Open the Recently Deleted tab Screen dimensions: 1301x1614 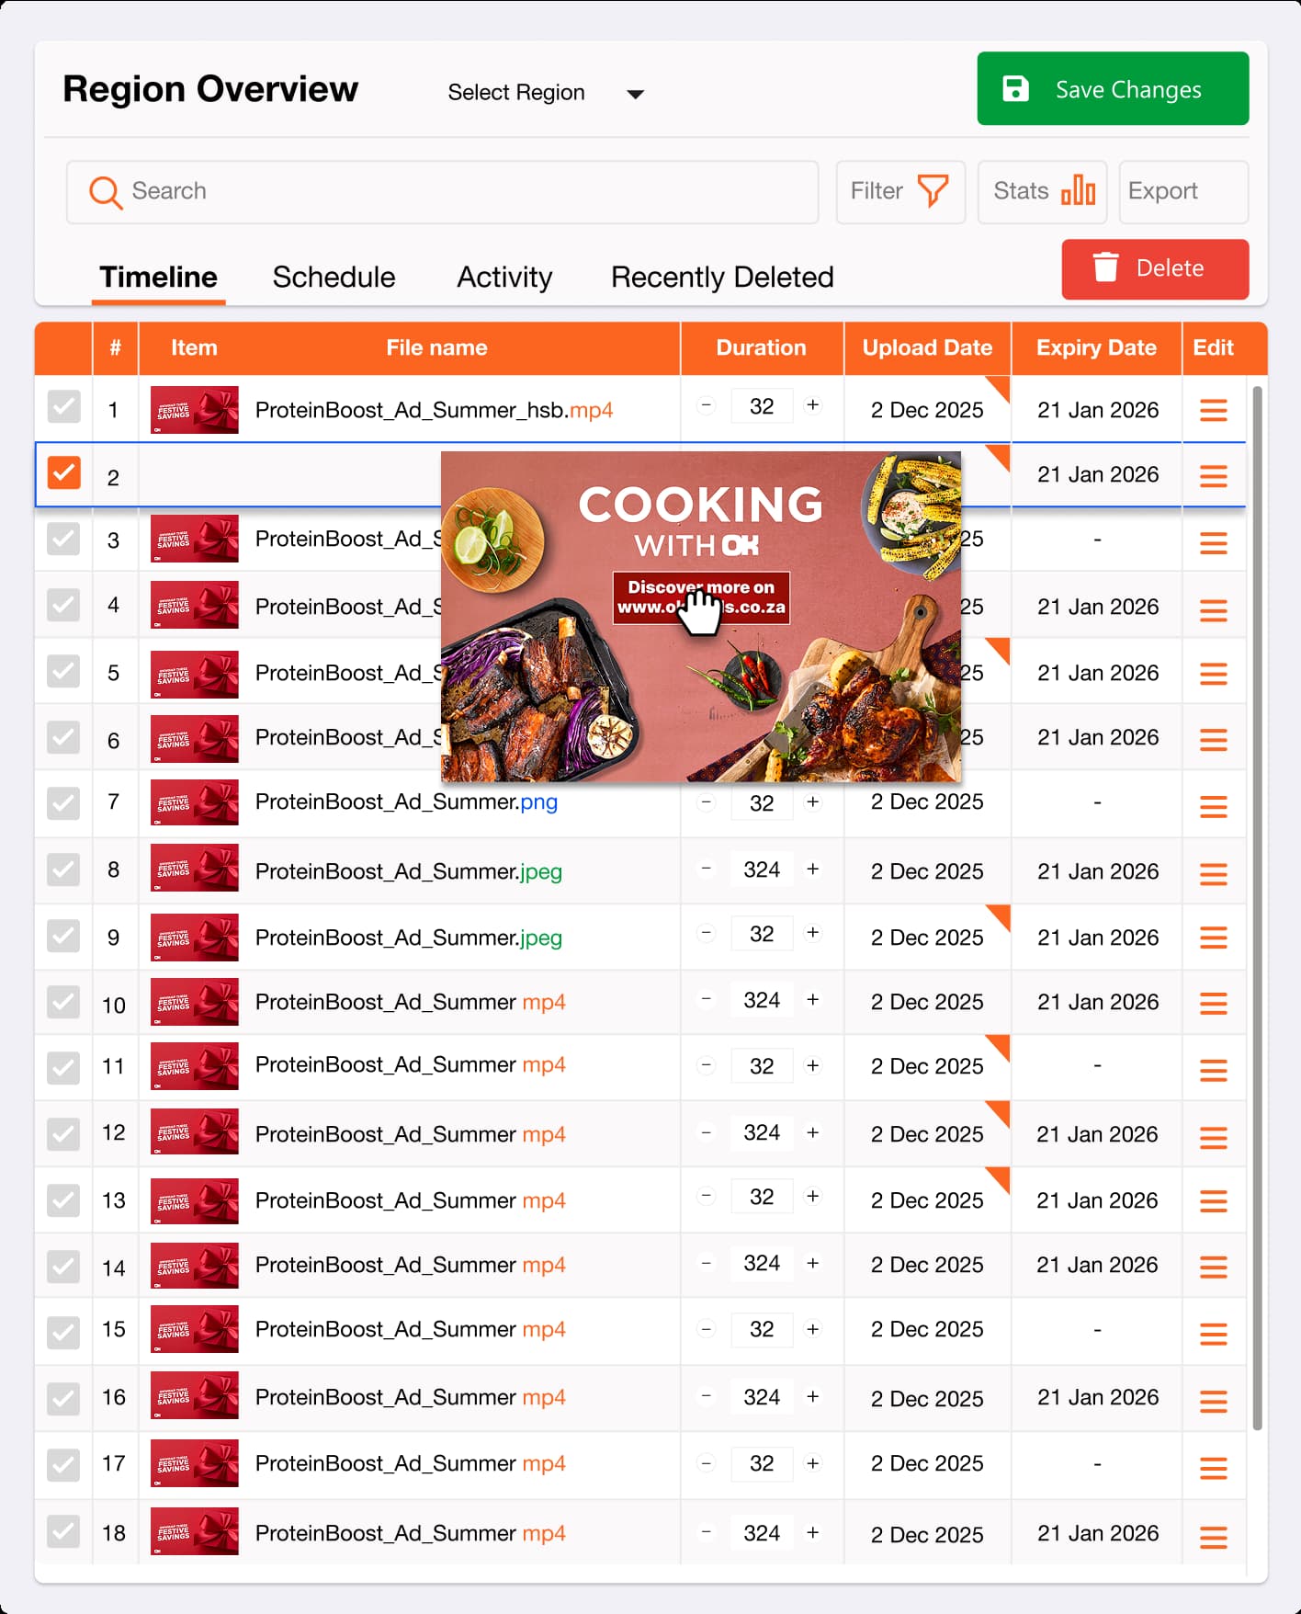tap(722, 278)
